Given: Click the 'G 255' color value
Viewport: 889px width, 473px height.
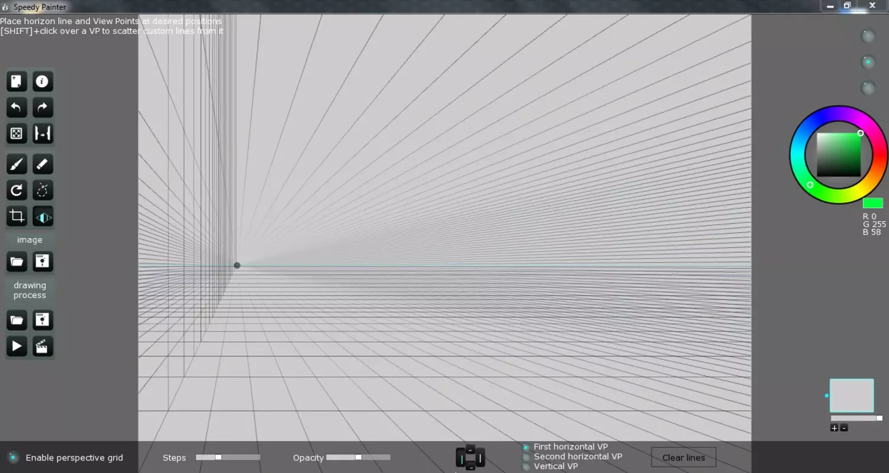Looking at the screenshot, I should pos(874,224).
